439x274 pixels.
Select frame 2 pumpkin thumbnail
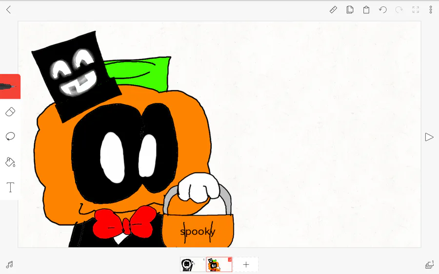(219, 264)
